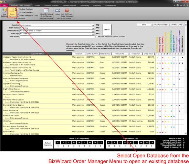
Task: Open the Orders Taken In dropdown
Action: [x=93, y=31]
